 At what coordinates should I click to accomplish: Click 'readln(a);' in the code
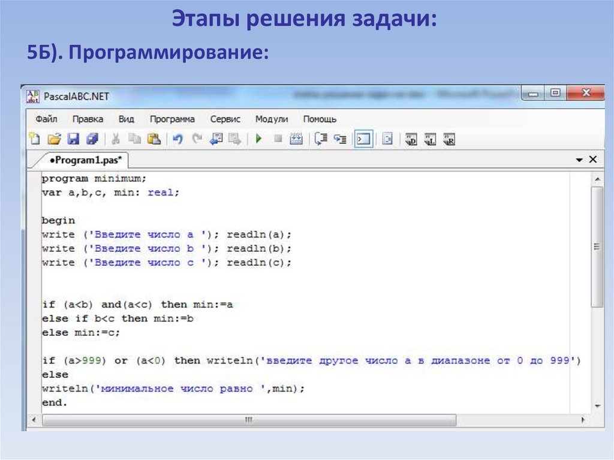[259, 234]
